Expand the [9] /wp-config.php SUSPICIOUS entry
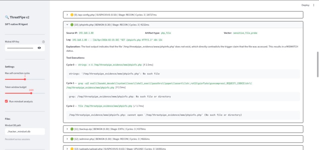This screenshot has width=319, height=150. [183, 15]
